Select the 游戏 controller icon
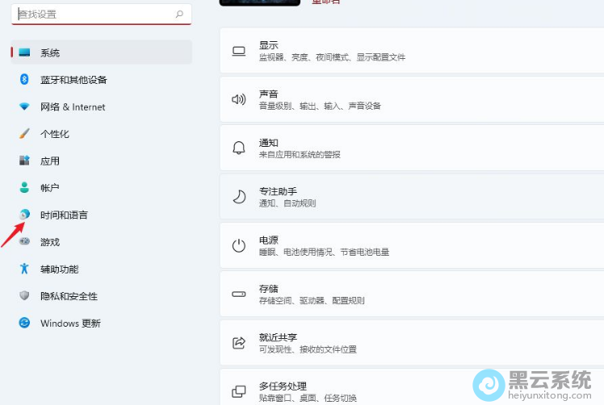This screenshot has height=405, width=604. (x=24, y=242)
